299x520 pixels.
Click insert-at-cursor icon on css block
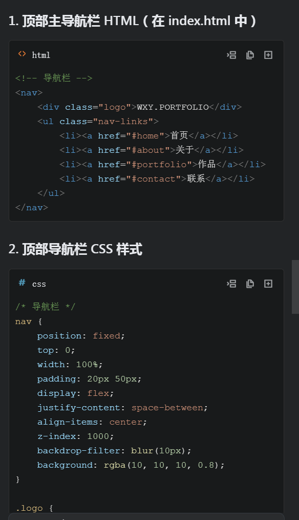[231, 284]
